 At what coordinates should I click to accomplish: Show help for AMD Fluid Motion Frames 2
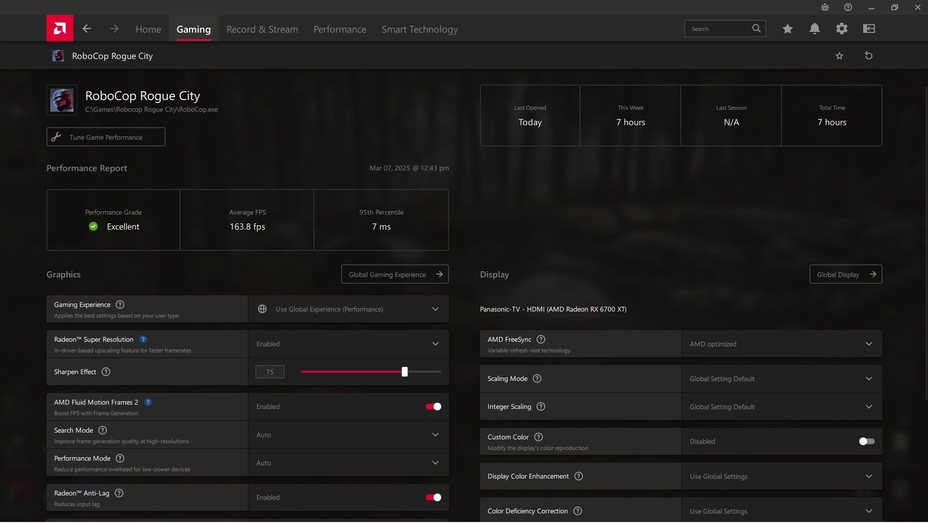click(x=148, y=402)
